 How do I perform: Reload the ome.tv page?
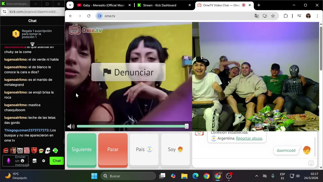pyautogui.click(x=89, y=16)
